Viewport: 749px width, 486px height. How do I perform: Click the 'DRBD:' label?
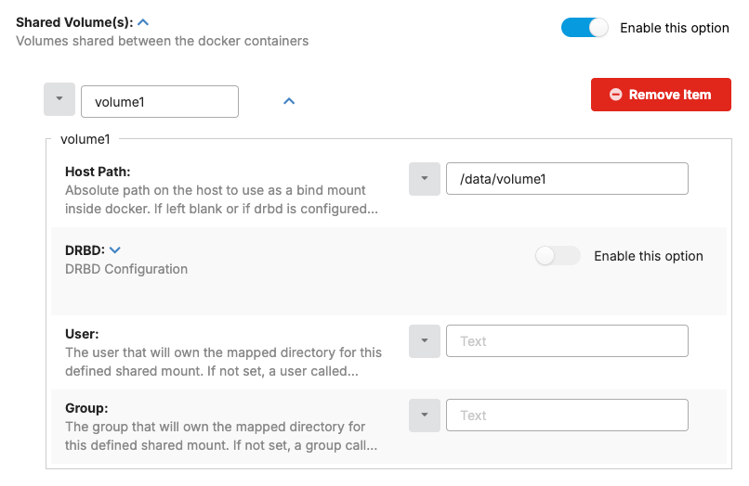(x=85, y=250)
